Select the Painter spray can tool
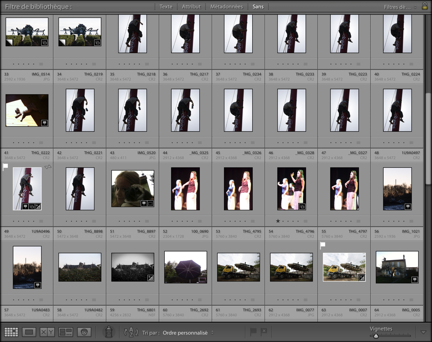The height and width of the screenshot is (342, 432). (x=109, y=332)
